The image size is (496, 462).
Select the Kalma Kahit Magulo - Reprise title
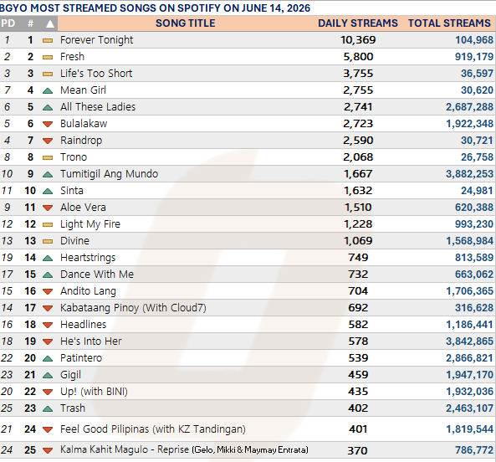125,449
